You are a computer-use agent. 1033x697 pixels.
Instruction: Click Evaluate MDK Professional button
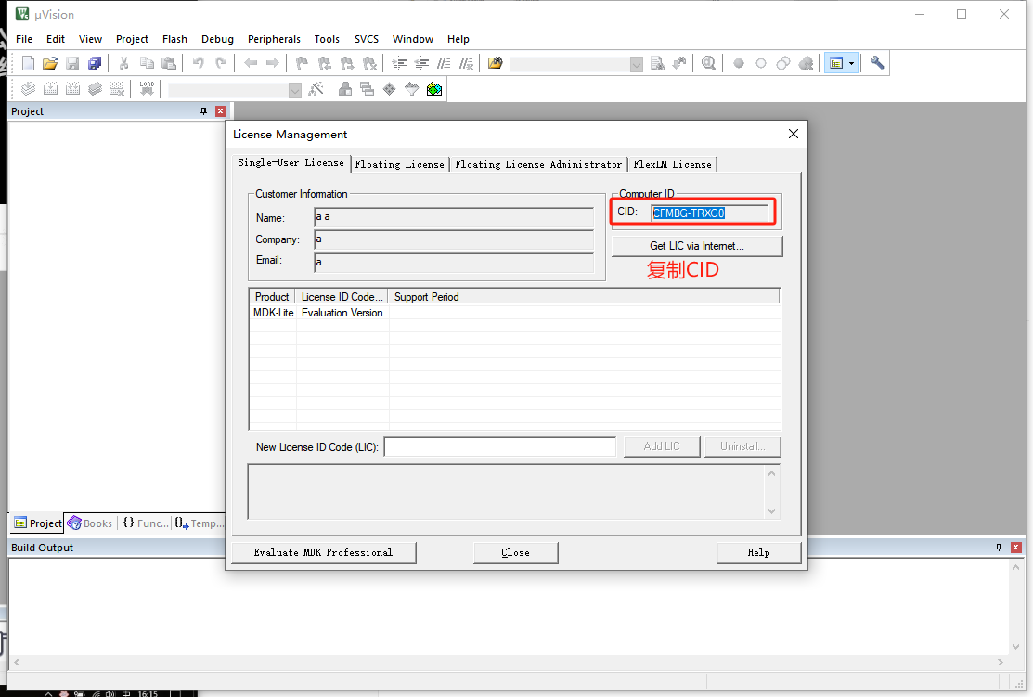(x=324, y=552)
